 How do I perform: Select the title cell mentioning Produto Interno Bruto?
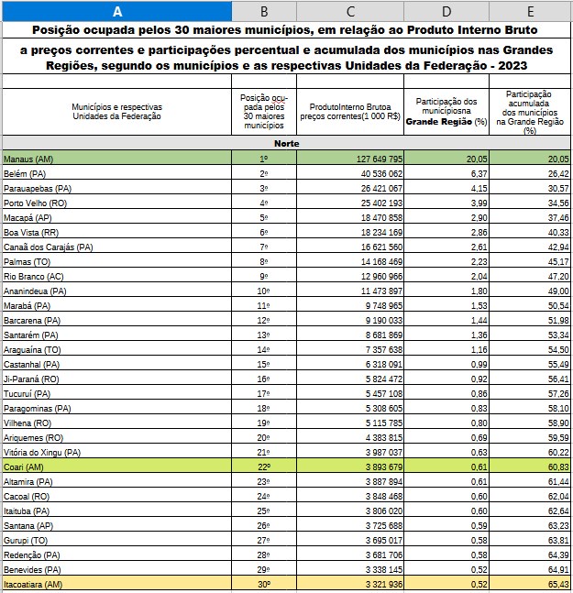[286, 30]
